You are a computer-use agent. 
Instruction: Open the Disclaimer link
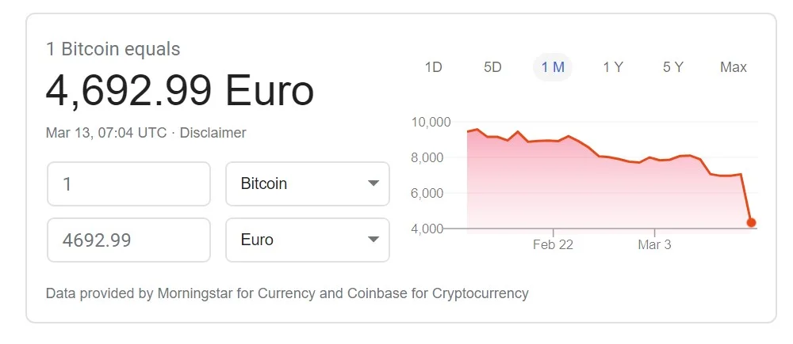(213, 133)
